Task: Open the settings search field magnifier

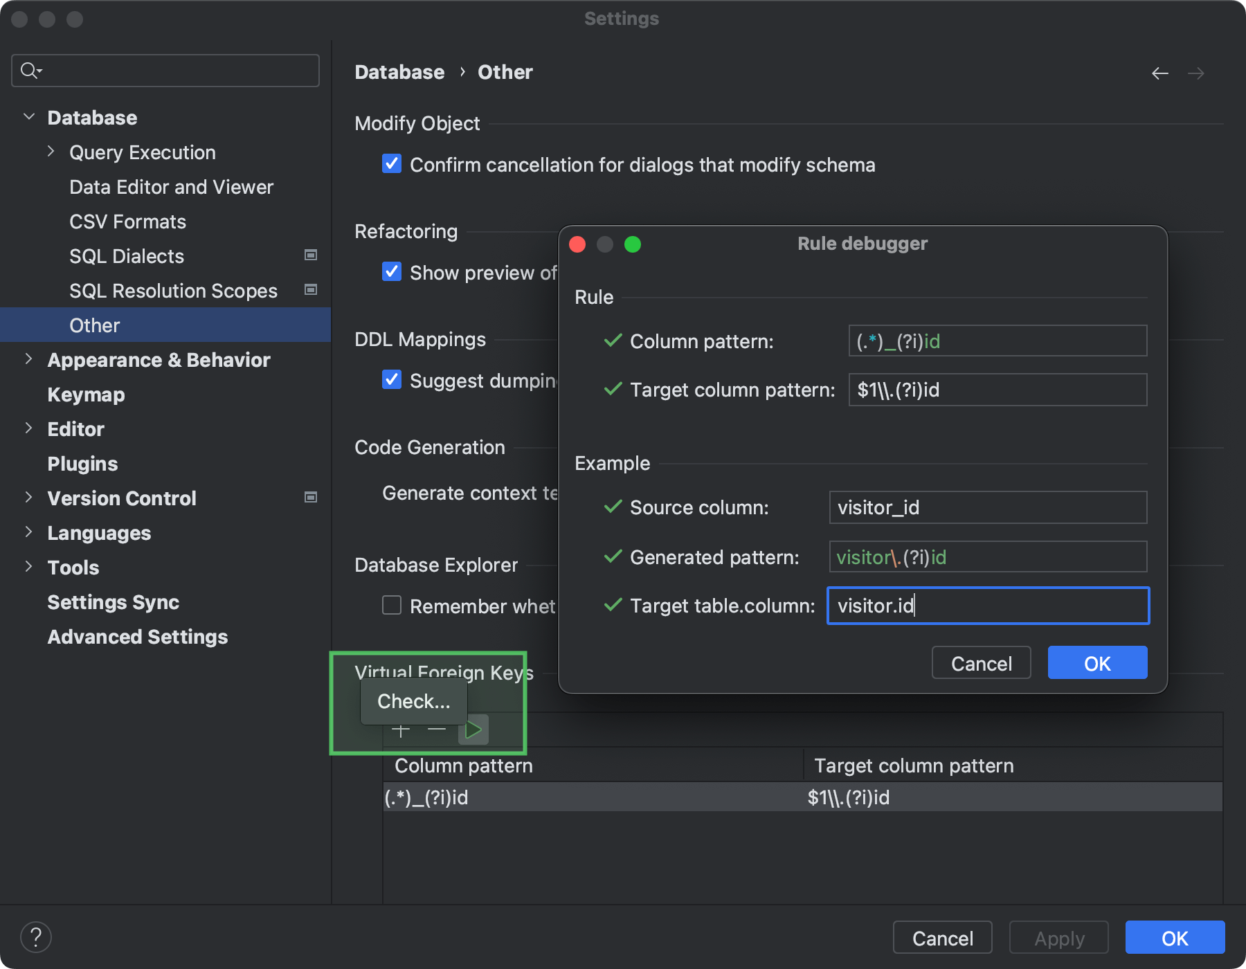Action: tap(29, 70)
